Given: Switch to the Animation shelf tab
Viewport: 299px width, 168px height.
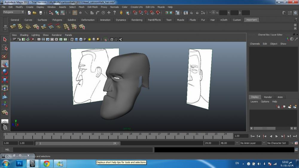Looking at the screenshot, I should click(105, 20).
